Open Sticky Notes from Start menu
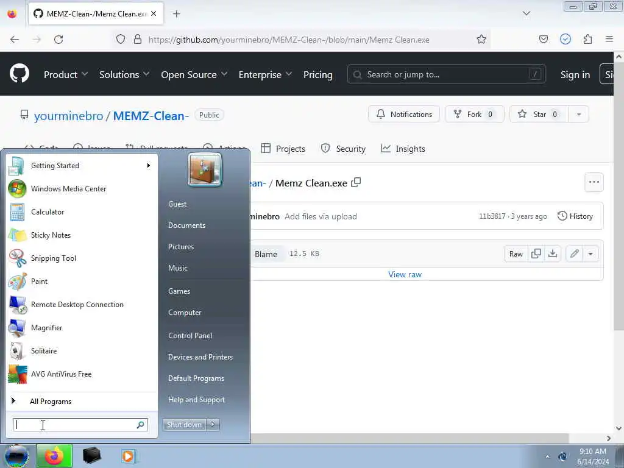This screenshot has height=468, width=624. tap(81, 235)
